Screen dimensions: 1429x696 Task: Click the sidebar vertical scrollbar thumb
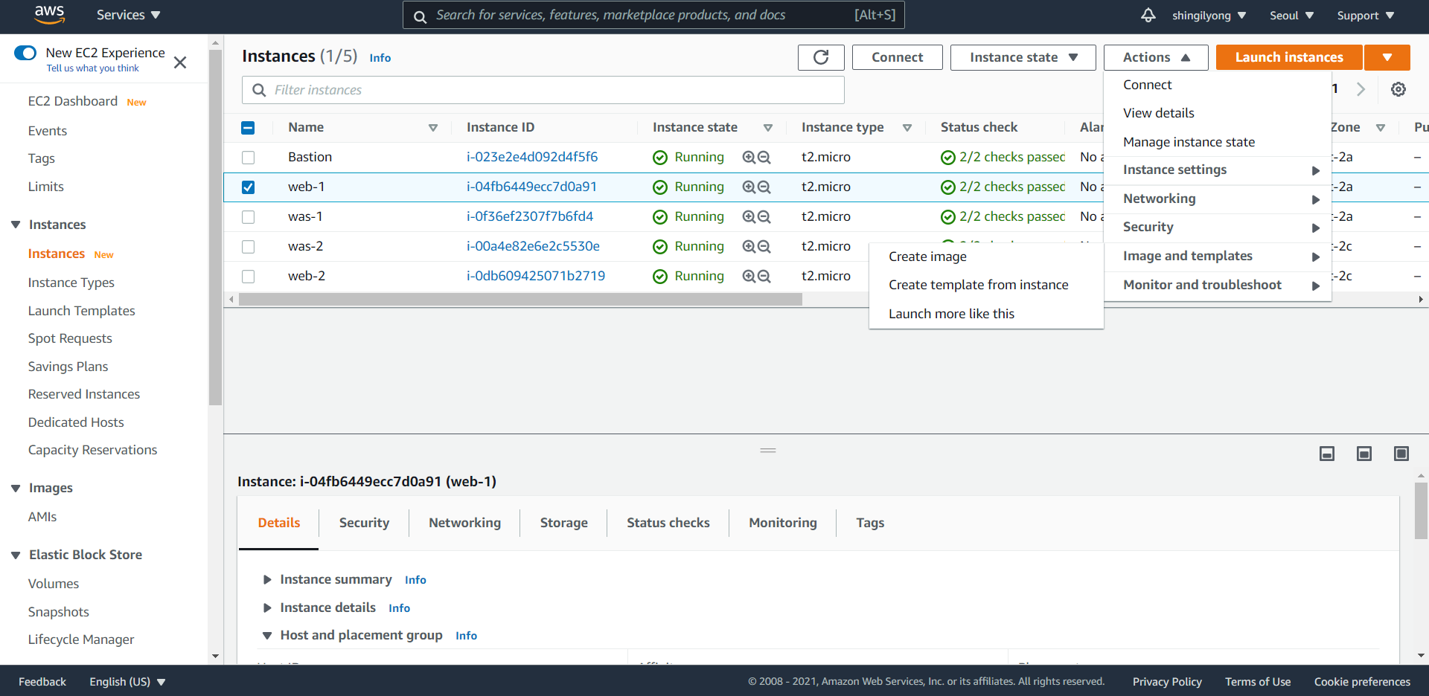[x=216, y=227]
